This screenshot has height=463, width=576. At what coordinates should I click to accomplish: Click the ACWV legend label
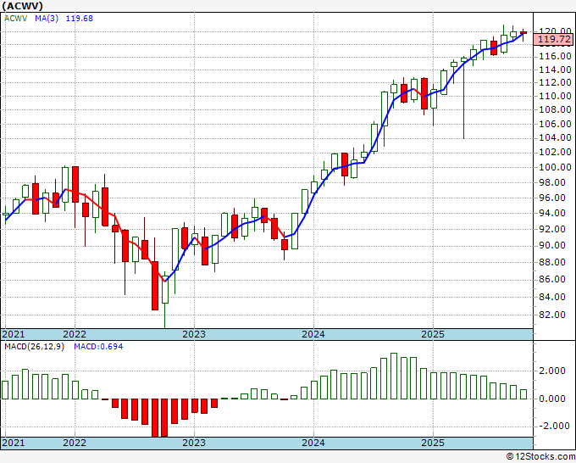15,19
